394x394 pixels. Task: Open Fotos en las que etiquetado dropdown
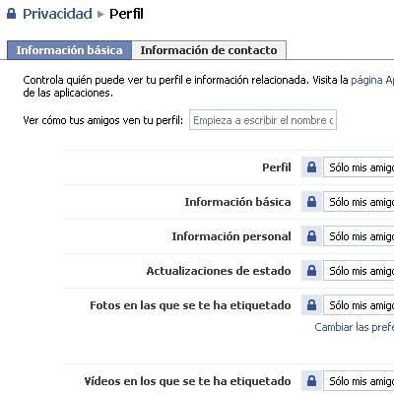pyautogui.click(x=359, y=305)
